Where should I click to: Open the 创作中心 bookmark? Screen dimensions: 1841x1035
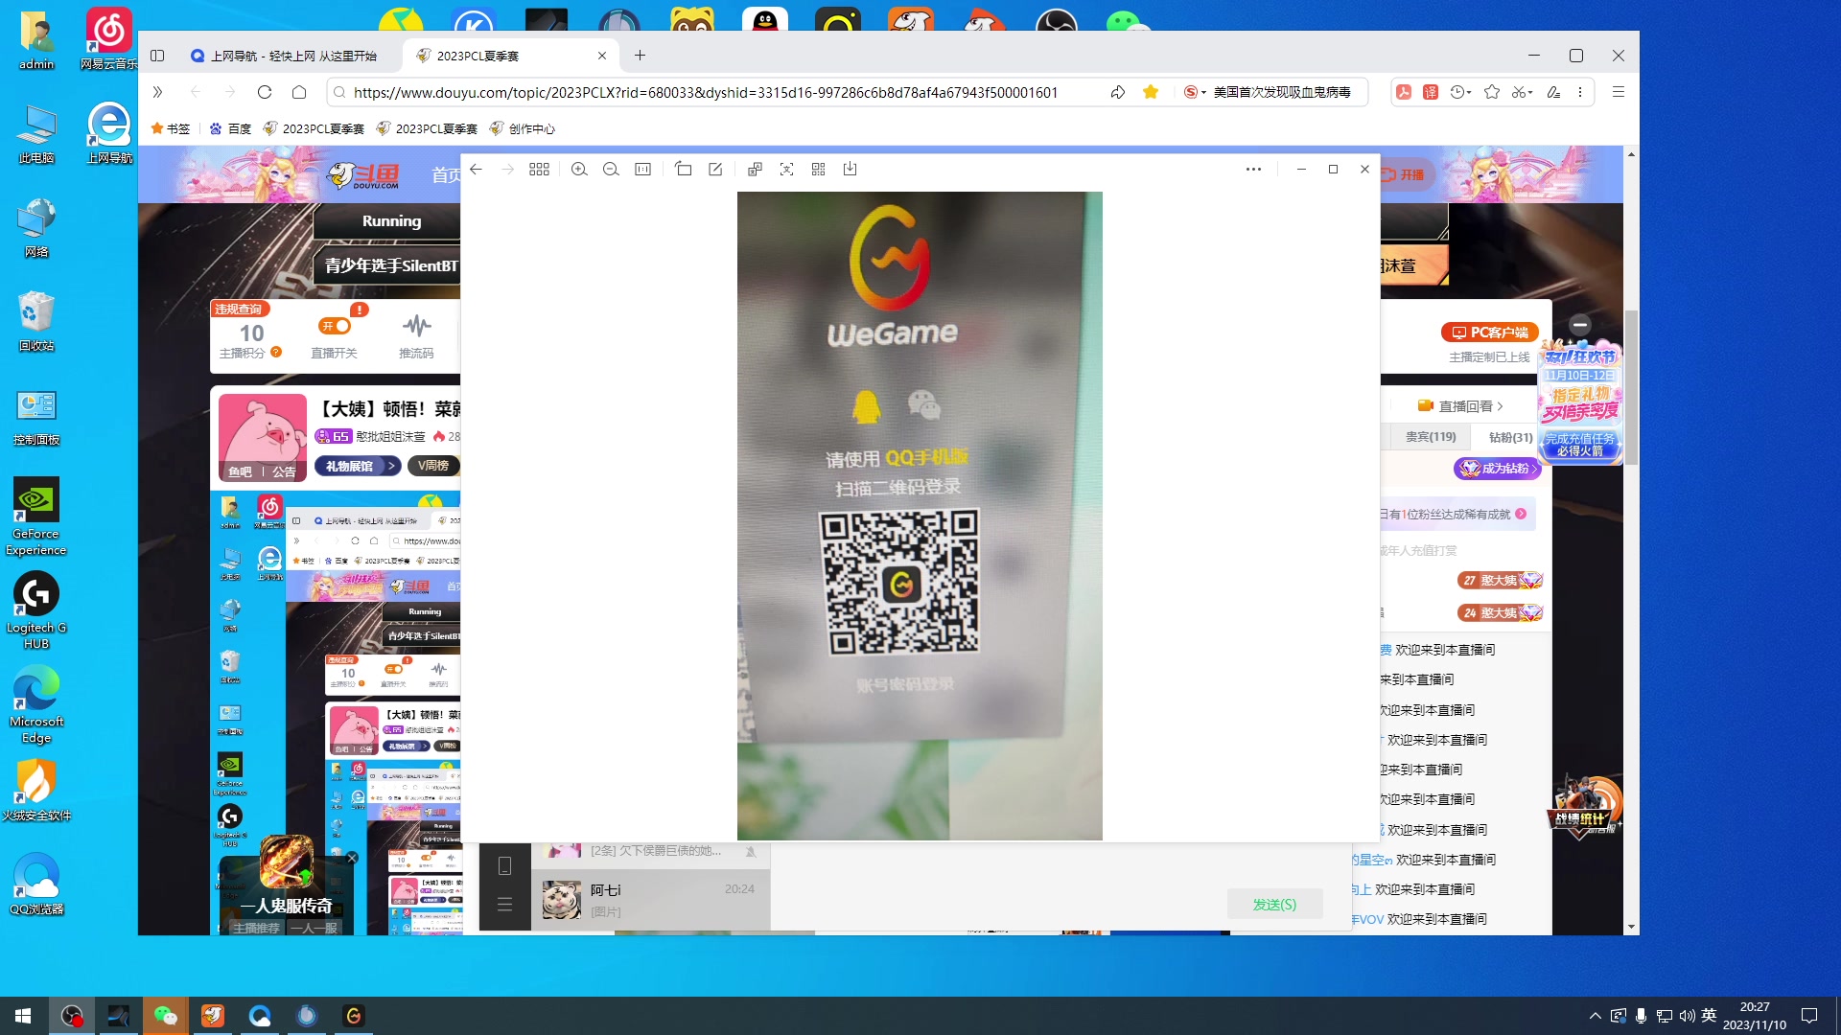tap(523, 128)
